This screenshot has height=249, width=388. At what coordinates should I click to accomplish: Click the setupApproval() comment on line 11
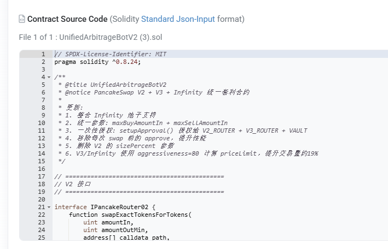pyautogui.click(x=183, y=131)
